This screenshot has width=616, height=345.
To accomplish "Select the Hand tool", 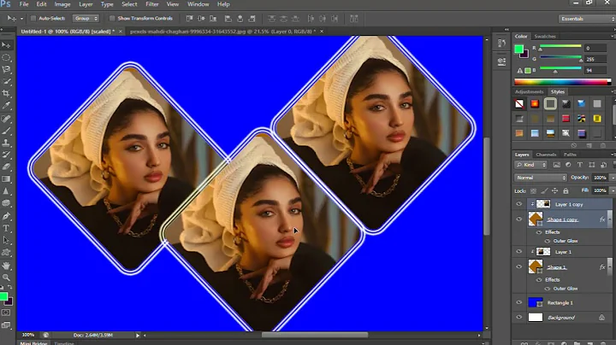I will pyautogui.click(x=6, y=266).
